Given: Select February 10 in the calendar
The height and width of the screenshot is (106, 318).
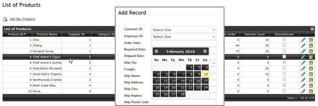Looking at the screenshot, I should click(205, 74).
